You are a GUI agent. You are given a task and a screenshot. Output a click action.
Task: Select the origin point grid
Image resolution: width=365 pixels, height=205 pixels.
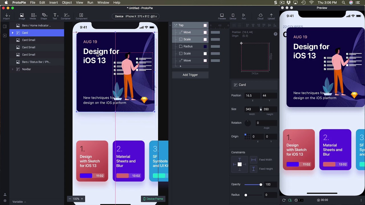coord(247,136)
